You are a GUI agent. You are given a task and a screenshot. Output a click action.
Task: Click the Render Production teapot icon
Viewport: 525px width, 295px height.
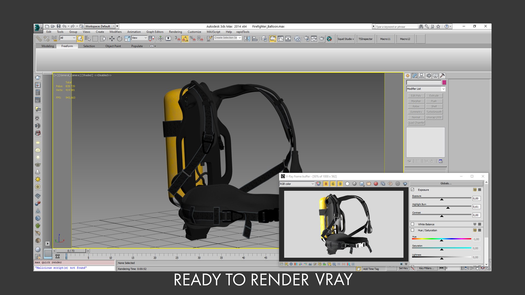[322, 39]
